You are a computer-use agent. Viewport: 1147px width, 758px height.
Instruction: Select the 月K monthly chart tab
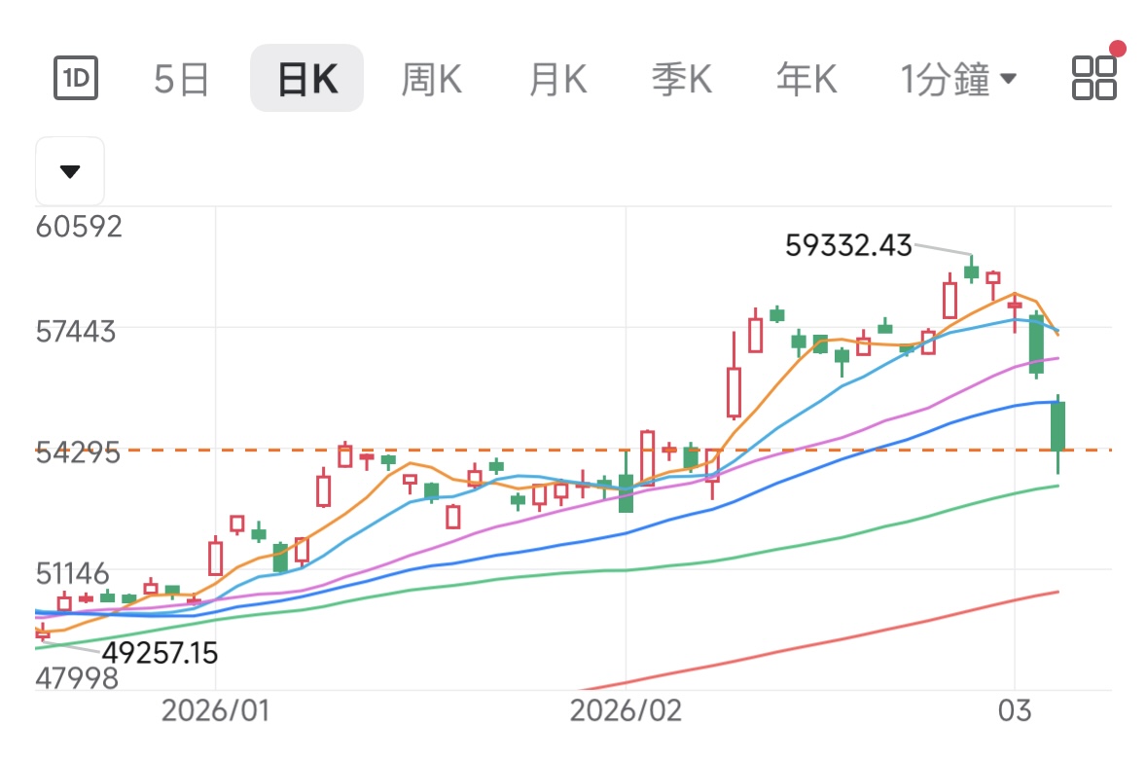[557, 79]
